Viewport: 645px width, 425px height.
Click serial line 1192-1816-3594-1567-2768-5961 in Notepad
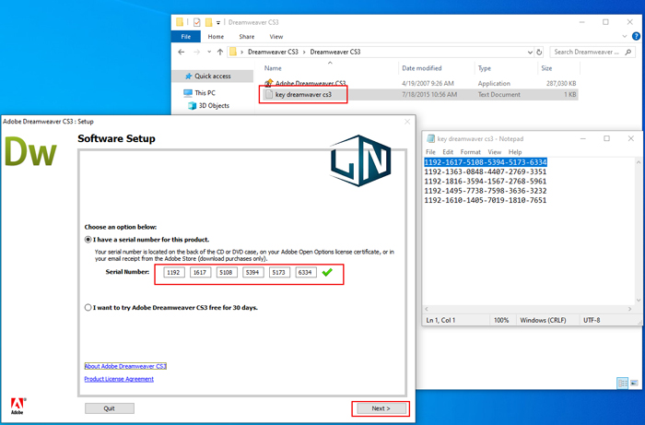[486, 181]
